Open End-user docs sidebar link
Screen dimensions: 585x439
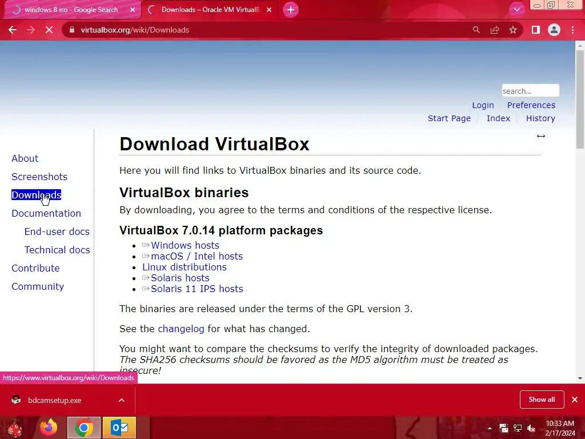[57, 232]
